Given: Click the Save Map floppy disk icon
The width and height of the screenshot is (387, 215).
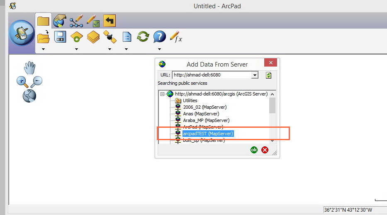Looking at the screenshot, I should point(60,37).
